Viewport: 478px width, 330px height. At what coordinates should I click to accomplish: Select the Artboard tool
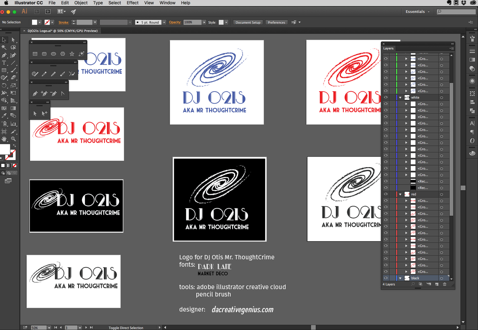click(4, 131)
